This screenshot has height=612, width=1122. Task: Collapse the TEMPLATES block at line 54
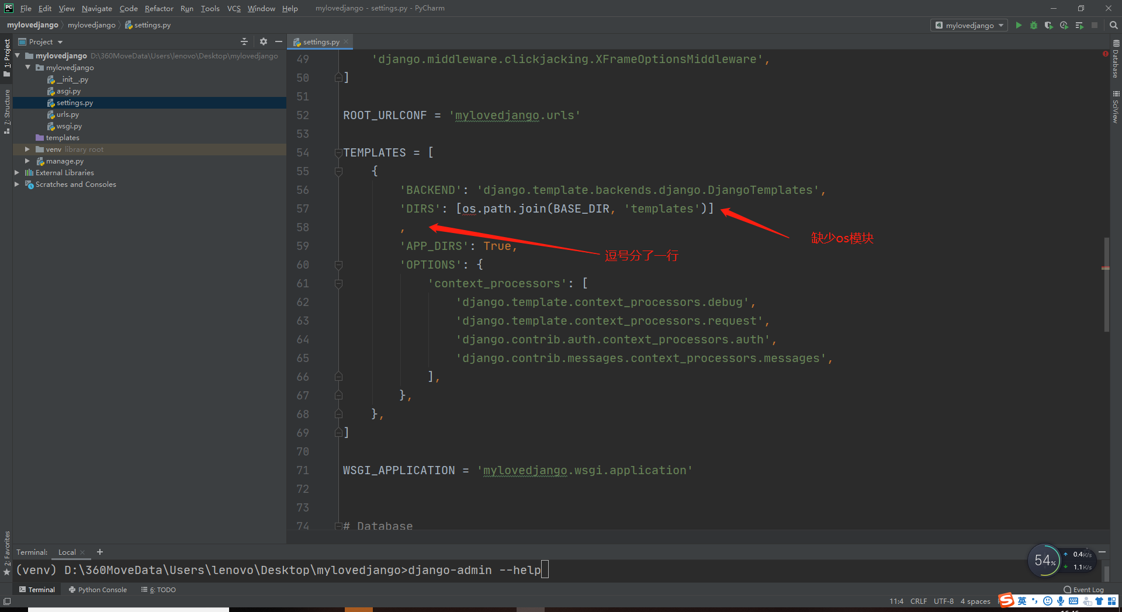(x=338, y=152)
